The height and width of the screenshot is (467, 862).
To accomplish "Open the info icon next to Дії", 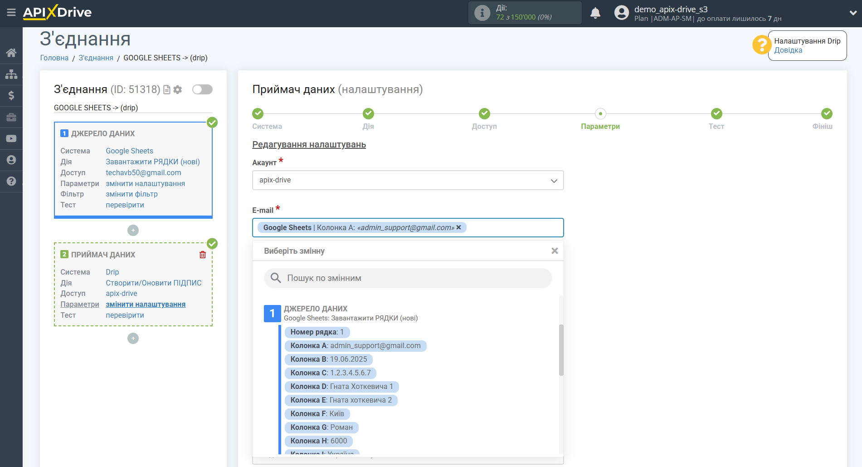I will [482, 13].
